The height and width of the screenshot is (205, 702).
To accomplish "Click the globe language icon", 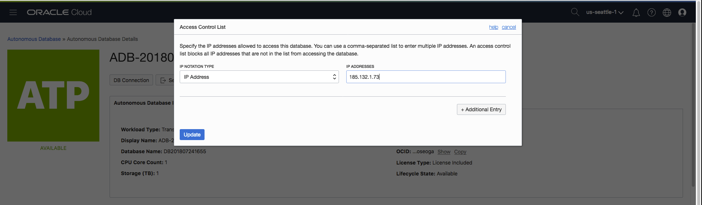I will 667,13.
